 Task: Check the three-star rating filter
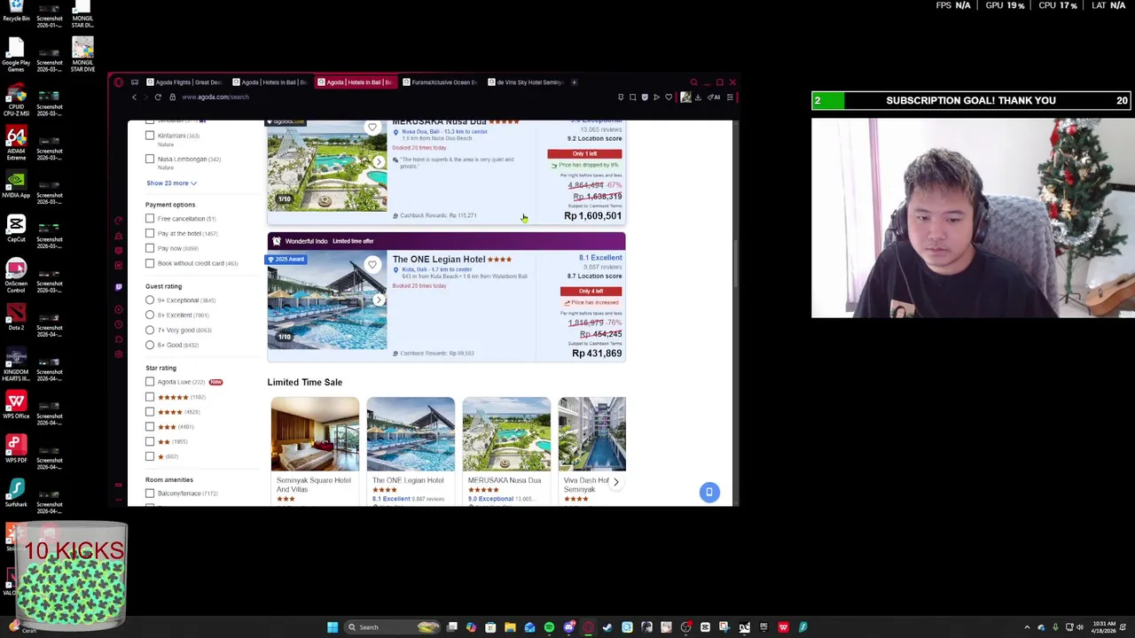(x=150, y=426)
